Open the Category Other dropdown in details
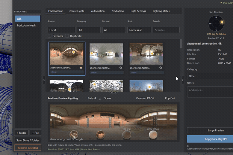The height and width of the screenshot is (155, 233). pyautogui.click(x=210, y=76)
